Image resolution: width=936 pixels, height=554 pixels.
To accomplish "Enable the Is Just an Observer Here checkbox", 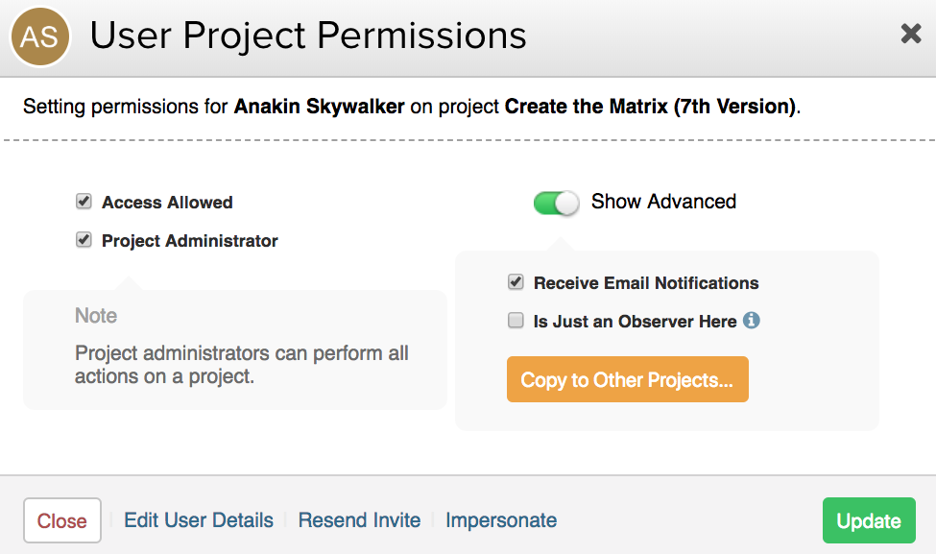I will 516,321.
